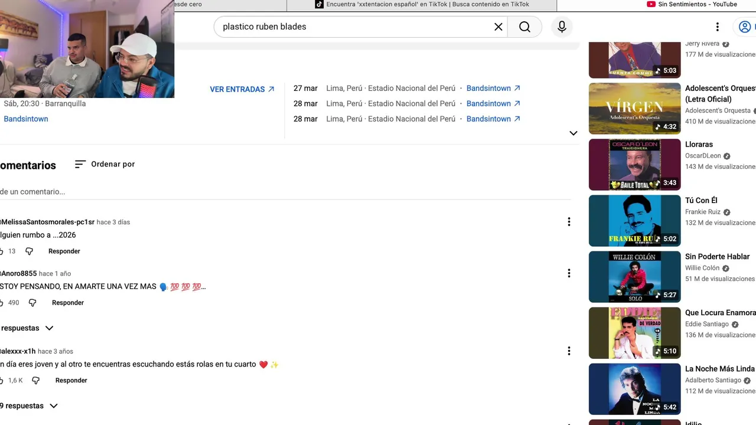Click the Willie Colón channel name
Image resolution: width=756 pixels, height=425 pixels.
(x=702, y=268)
